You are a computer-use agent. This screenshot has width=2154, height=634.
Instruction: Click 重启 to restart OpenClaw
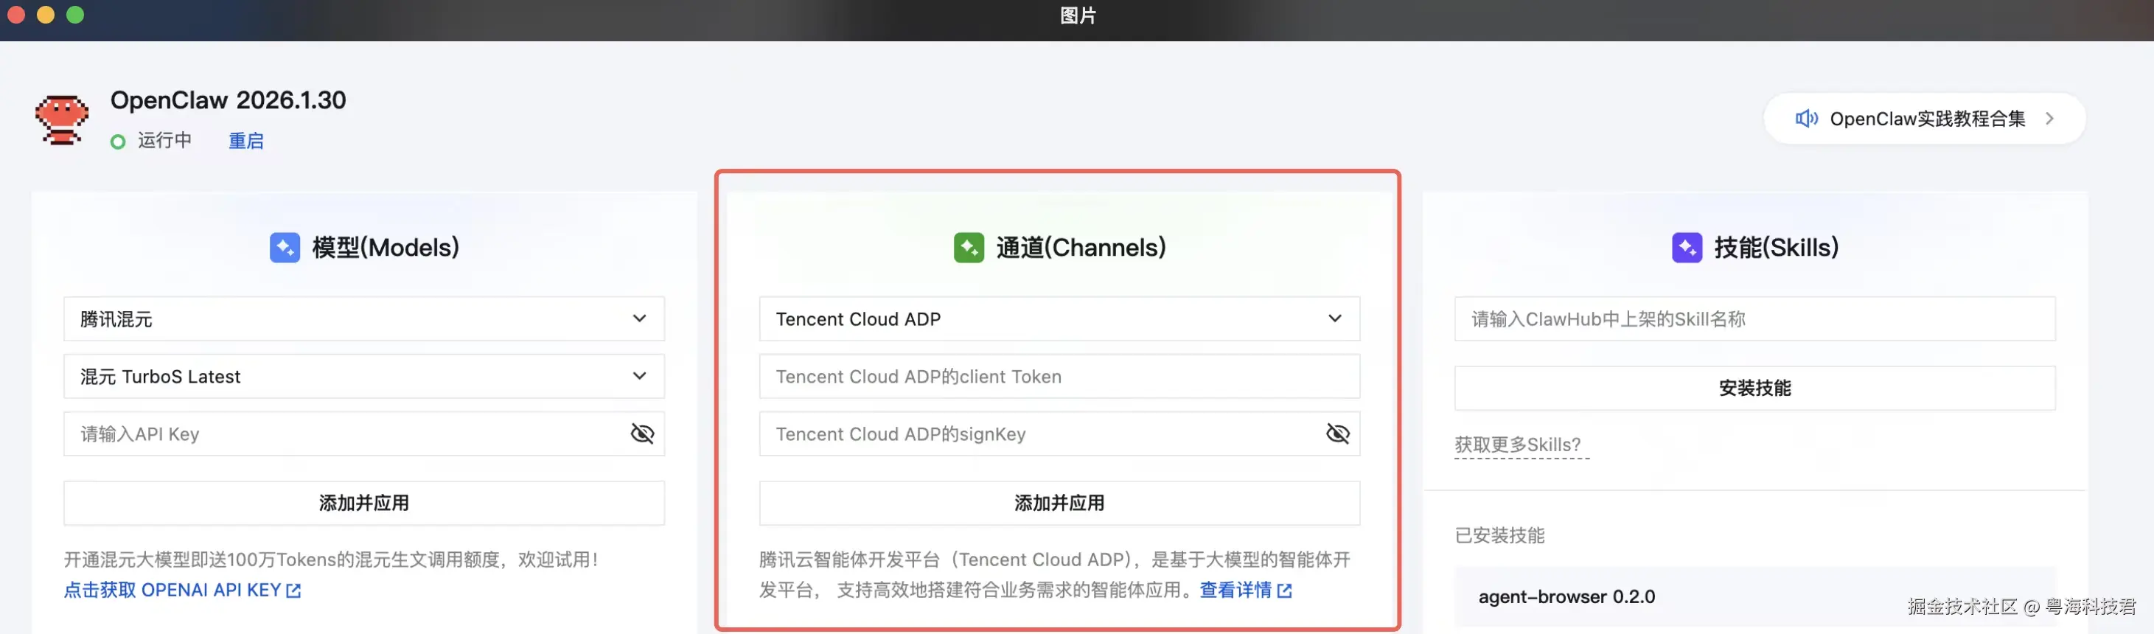tap(245, 141)
